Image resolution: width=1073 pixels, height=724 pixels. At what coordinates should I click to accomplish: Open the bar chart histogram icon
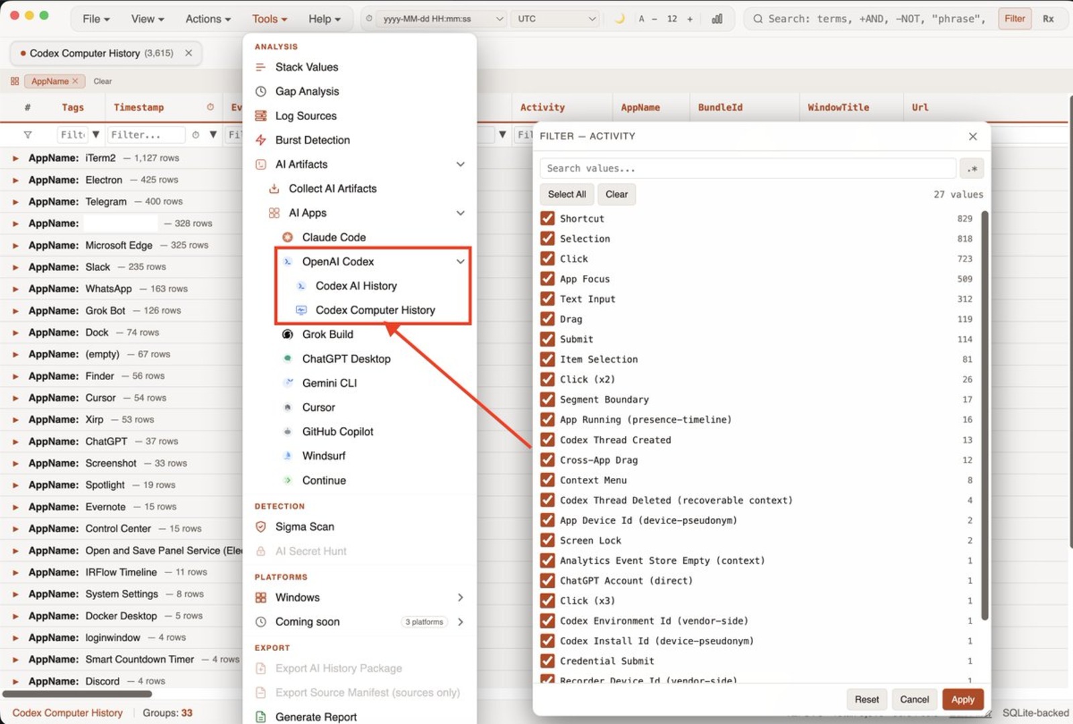[717, 19]
